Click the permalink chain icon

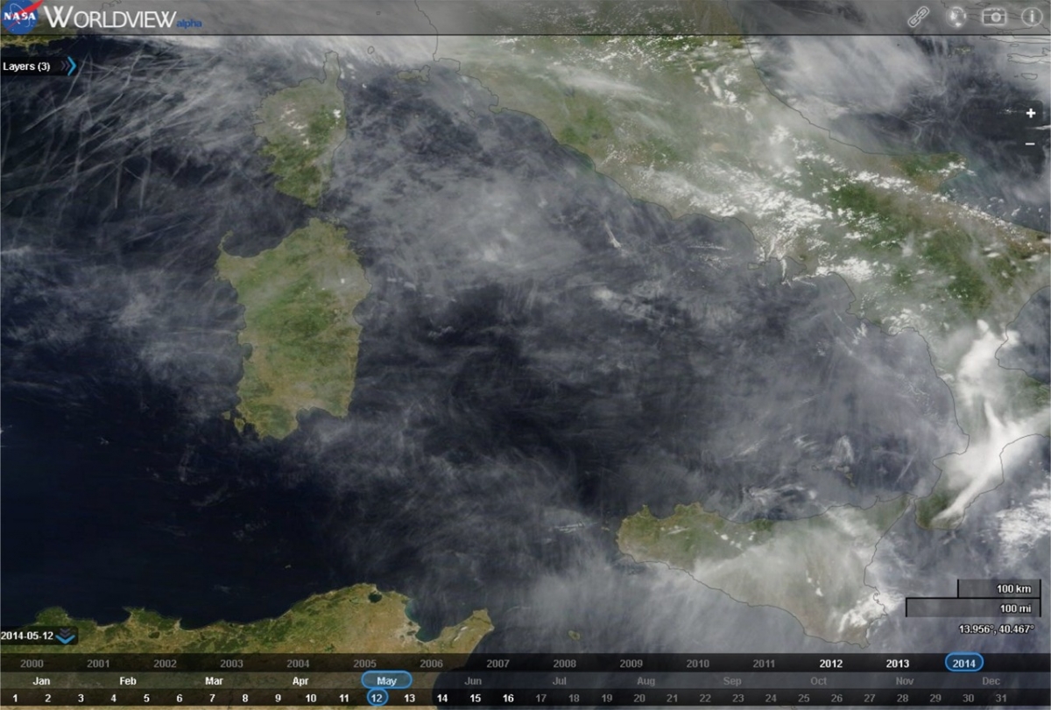click(x=918, y=17)
